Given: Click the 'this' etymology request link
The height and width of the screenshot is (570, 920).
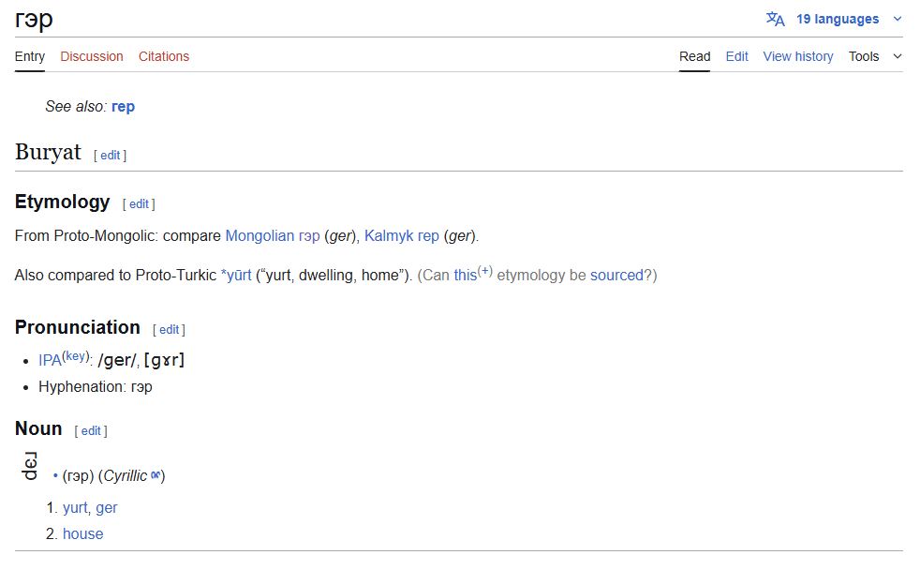Looking at the screenshot, I should coord(465,276).
